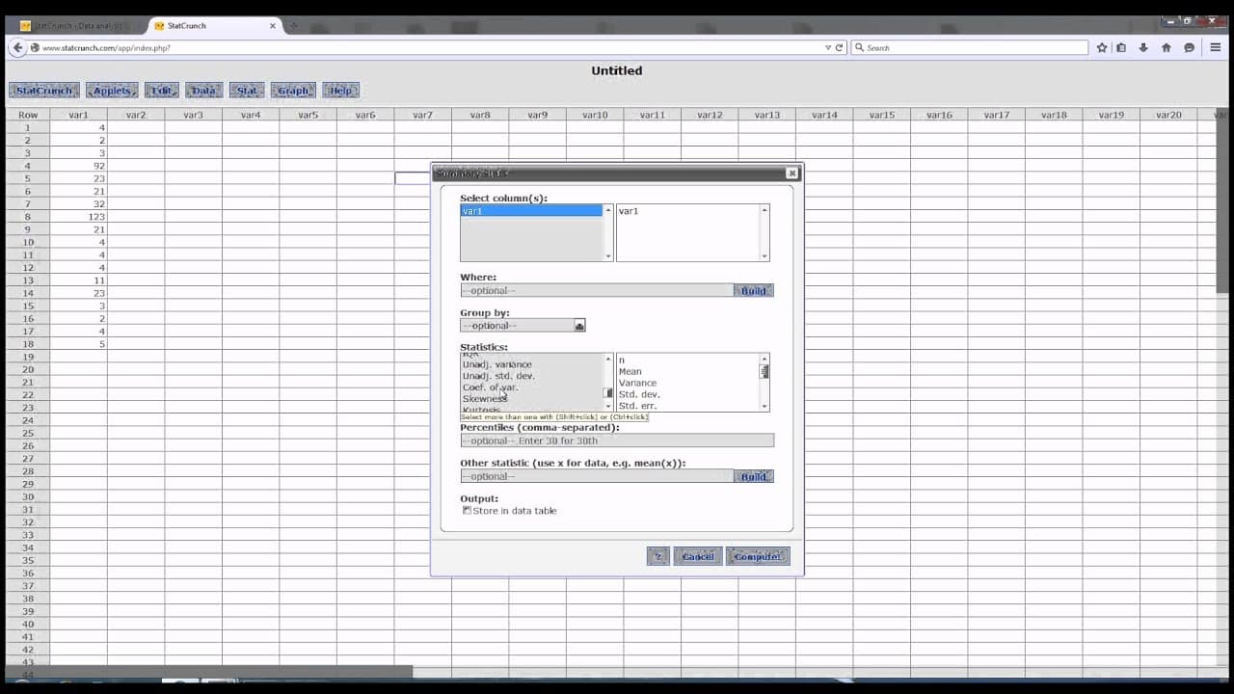Click the Other statistic input field
The width and height of the screenshot is (1234, 694).
(597, 476)
